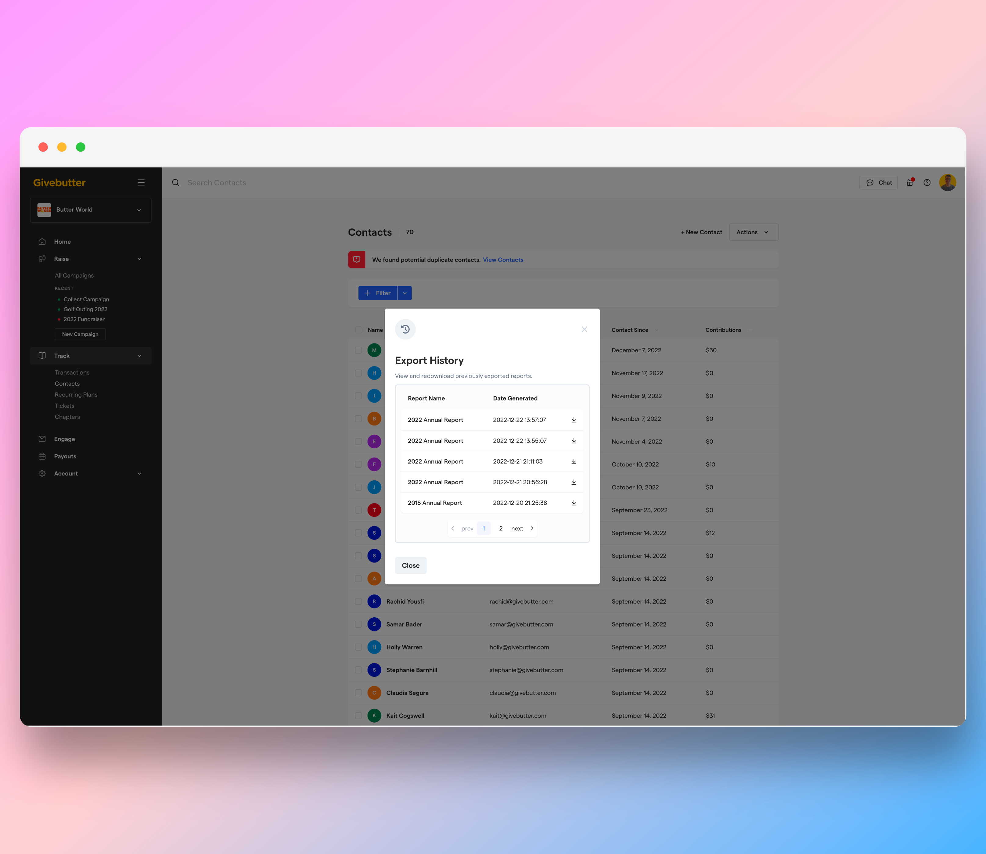
Task: Download the 2022 Annual Report from 20:56:28
Action: 574,482
